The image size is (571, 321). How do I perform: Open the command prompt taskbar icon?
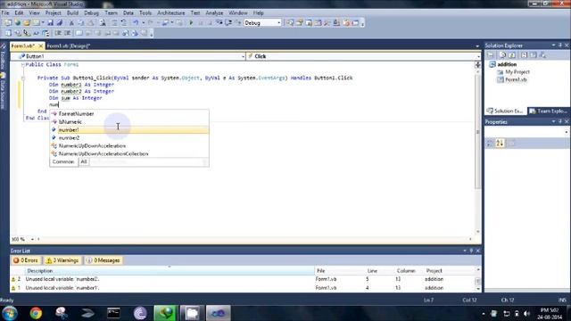(113, 313)
